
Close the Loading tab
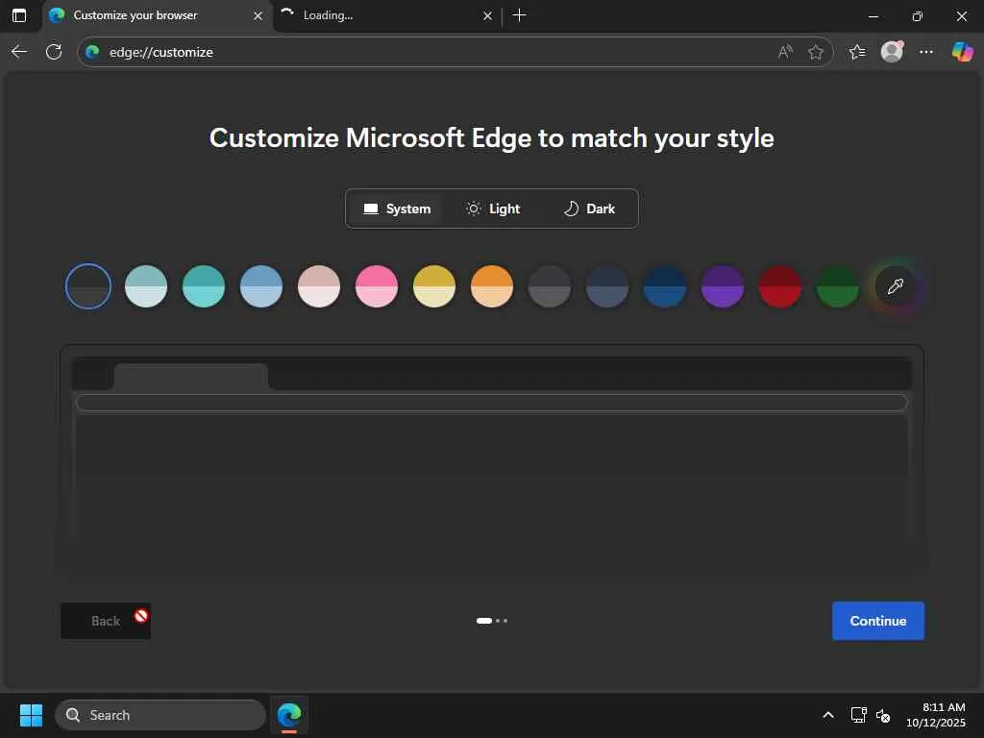pos(487,15)
